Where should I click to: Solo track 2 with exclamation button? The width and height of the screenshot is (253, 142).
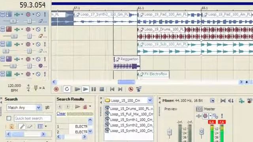(x=45, y=29)
